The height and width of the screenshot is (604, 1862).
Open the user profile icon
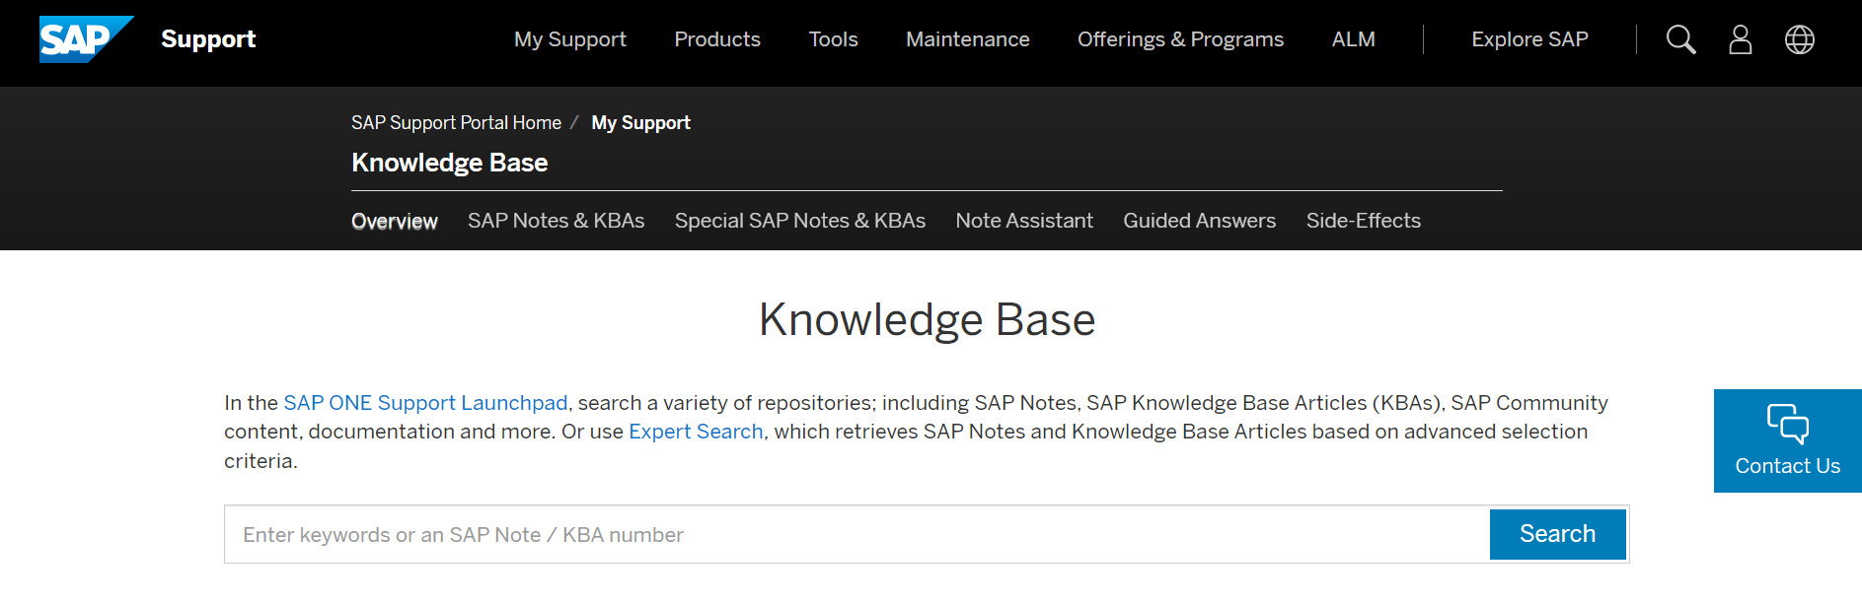pos(1741,39)
